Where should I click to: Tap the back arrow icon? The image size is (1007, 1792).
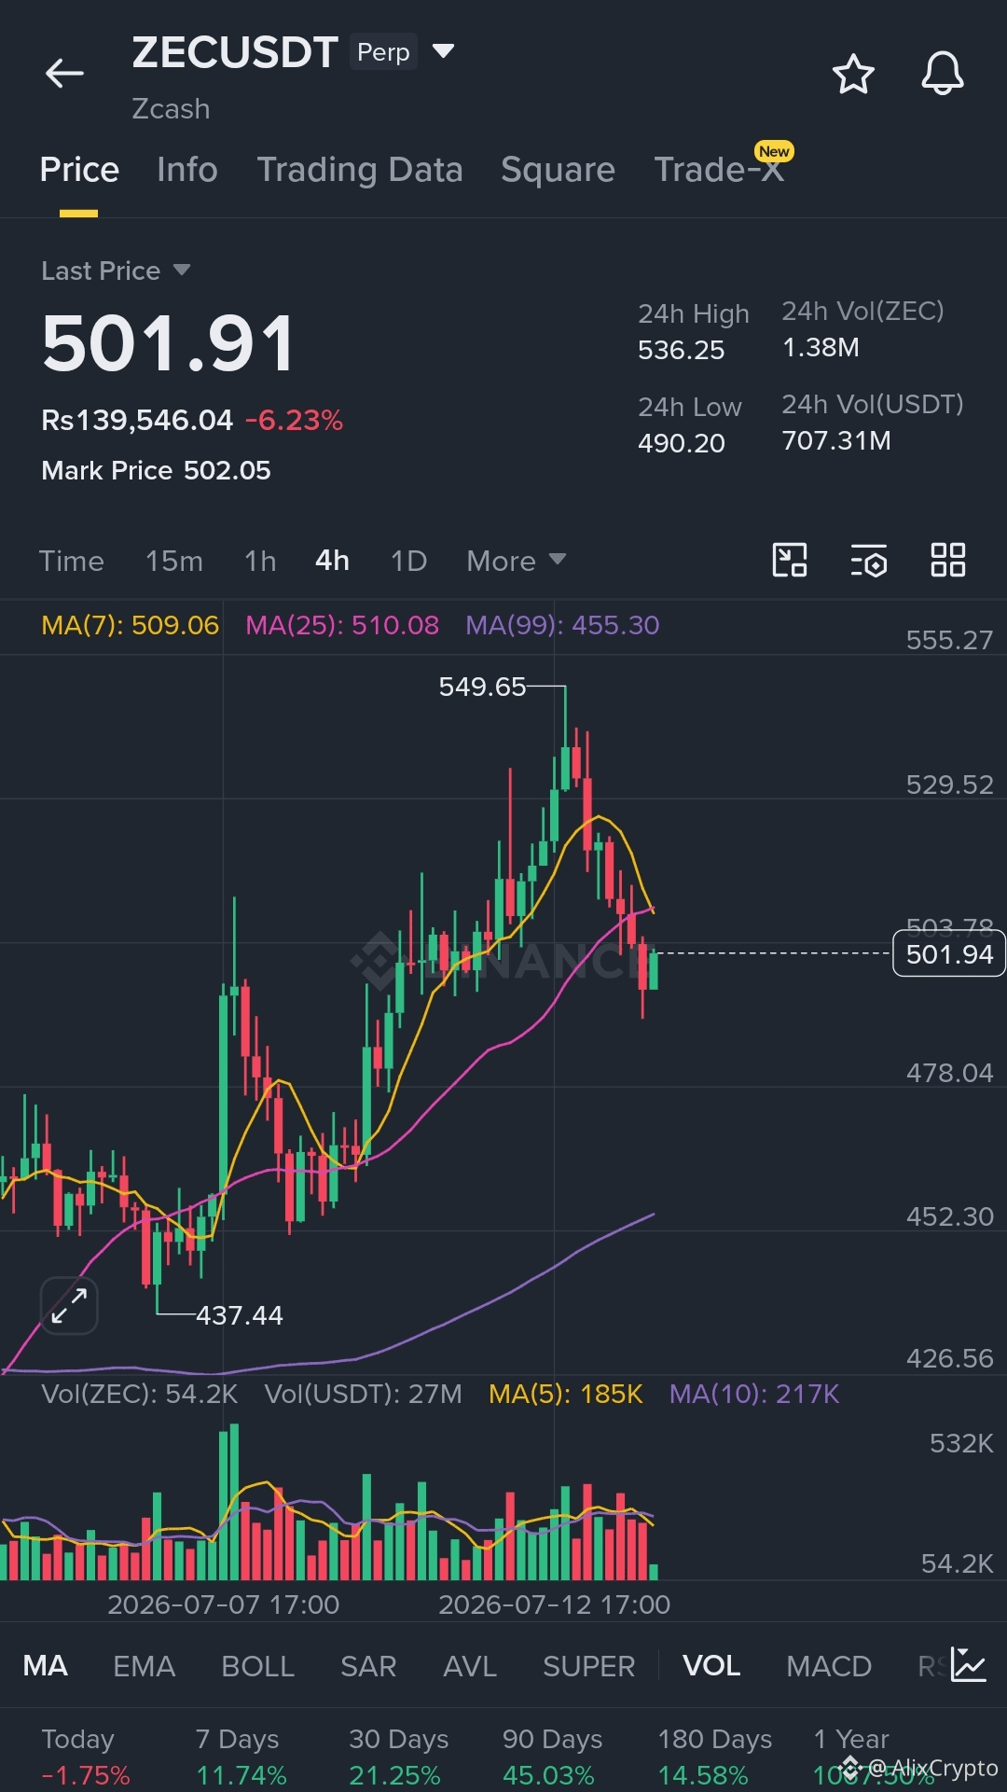pyautogui.click(x=64, y=73)
